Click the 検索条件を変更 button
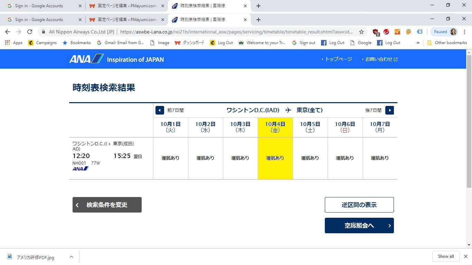 107,205
